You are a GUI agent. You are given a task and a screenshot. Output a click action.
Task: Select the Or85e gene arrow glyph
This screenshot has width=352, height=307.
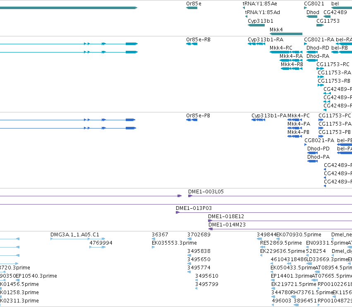point(192,8)
